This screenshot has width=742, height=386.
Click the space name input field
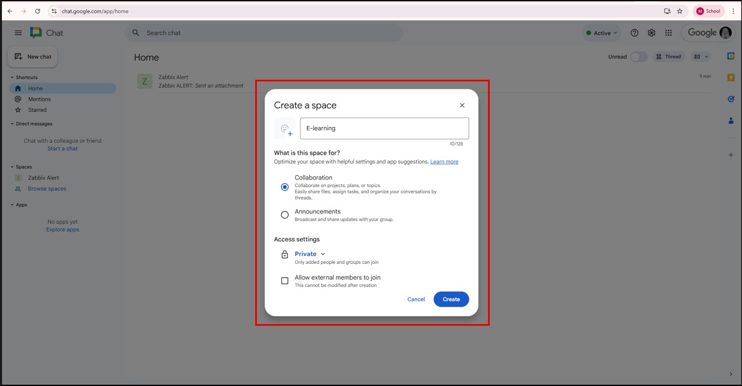point(384,128)
